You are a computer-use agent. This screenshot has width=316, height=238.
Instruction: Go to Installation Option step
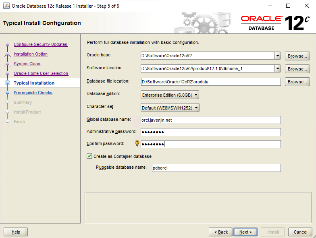pos(31,54)
